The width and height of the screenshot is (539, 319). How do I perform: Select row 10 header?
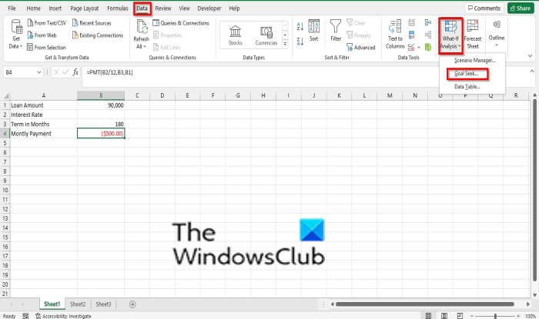5,190
